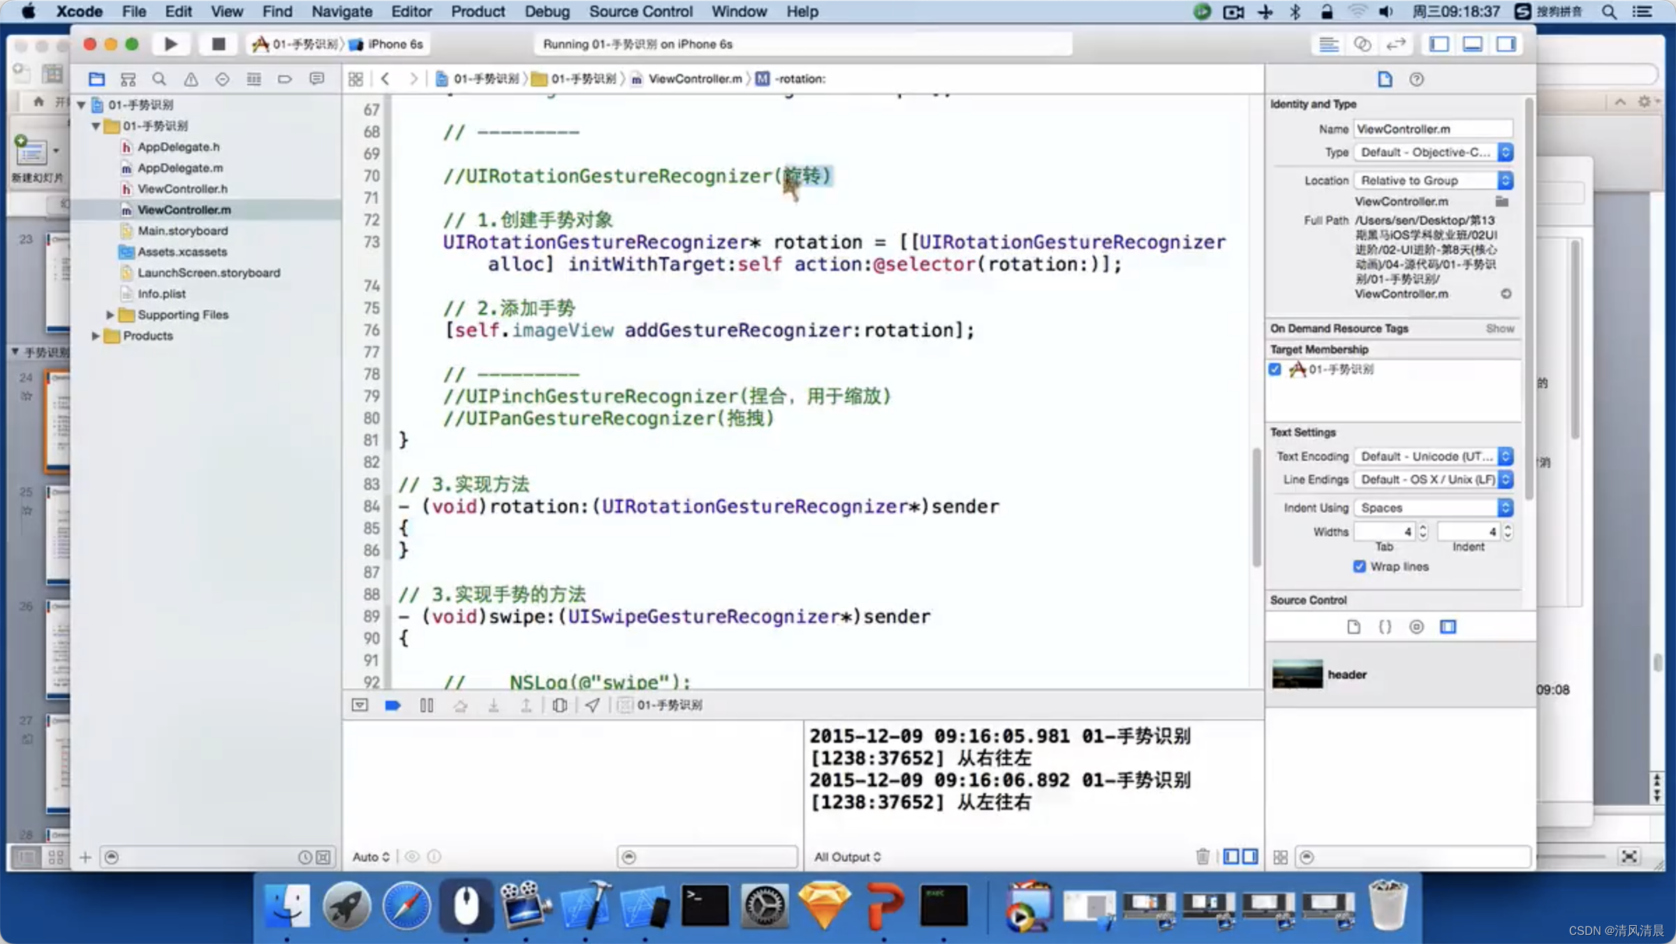Increase the Tab width stepper
The height and width of the screenshot is (944, 1676).
point(1423,527)
